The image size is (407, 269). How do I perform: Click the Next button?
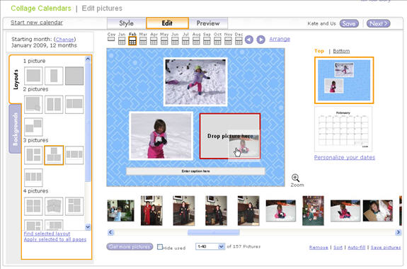click(x=379, y=23)
